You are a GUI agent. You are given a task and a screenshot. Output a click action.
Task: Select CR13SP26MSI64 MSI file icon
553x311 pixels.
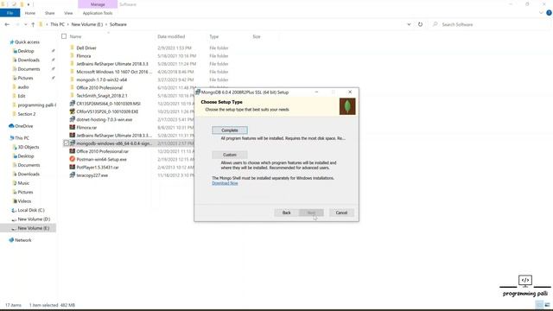click(x=73, y=104)
